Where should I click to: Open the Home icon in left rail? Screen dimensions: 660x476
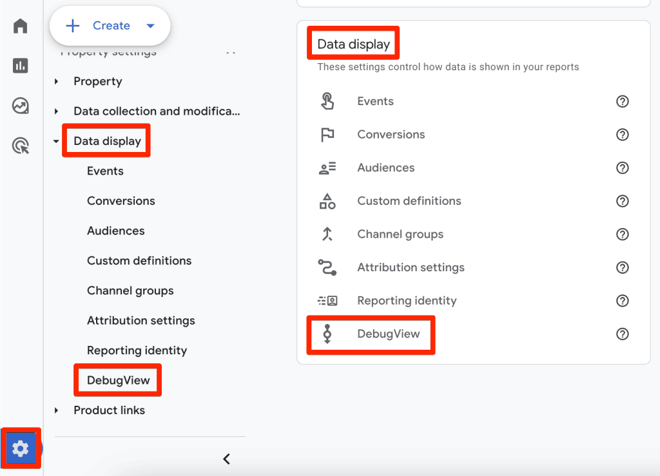click(21, 26)
